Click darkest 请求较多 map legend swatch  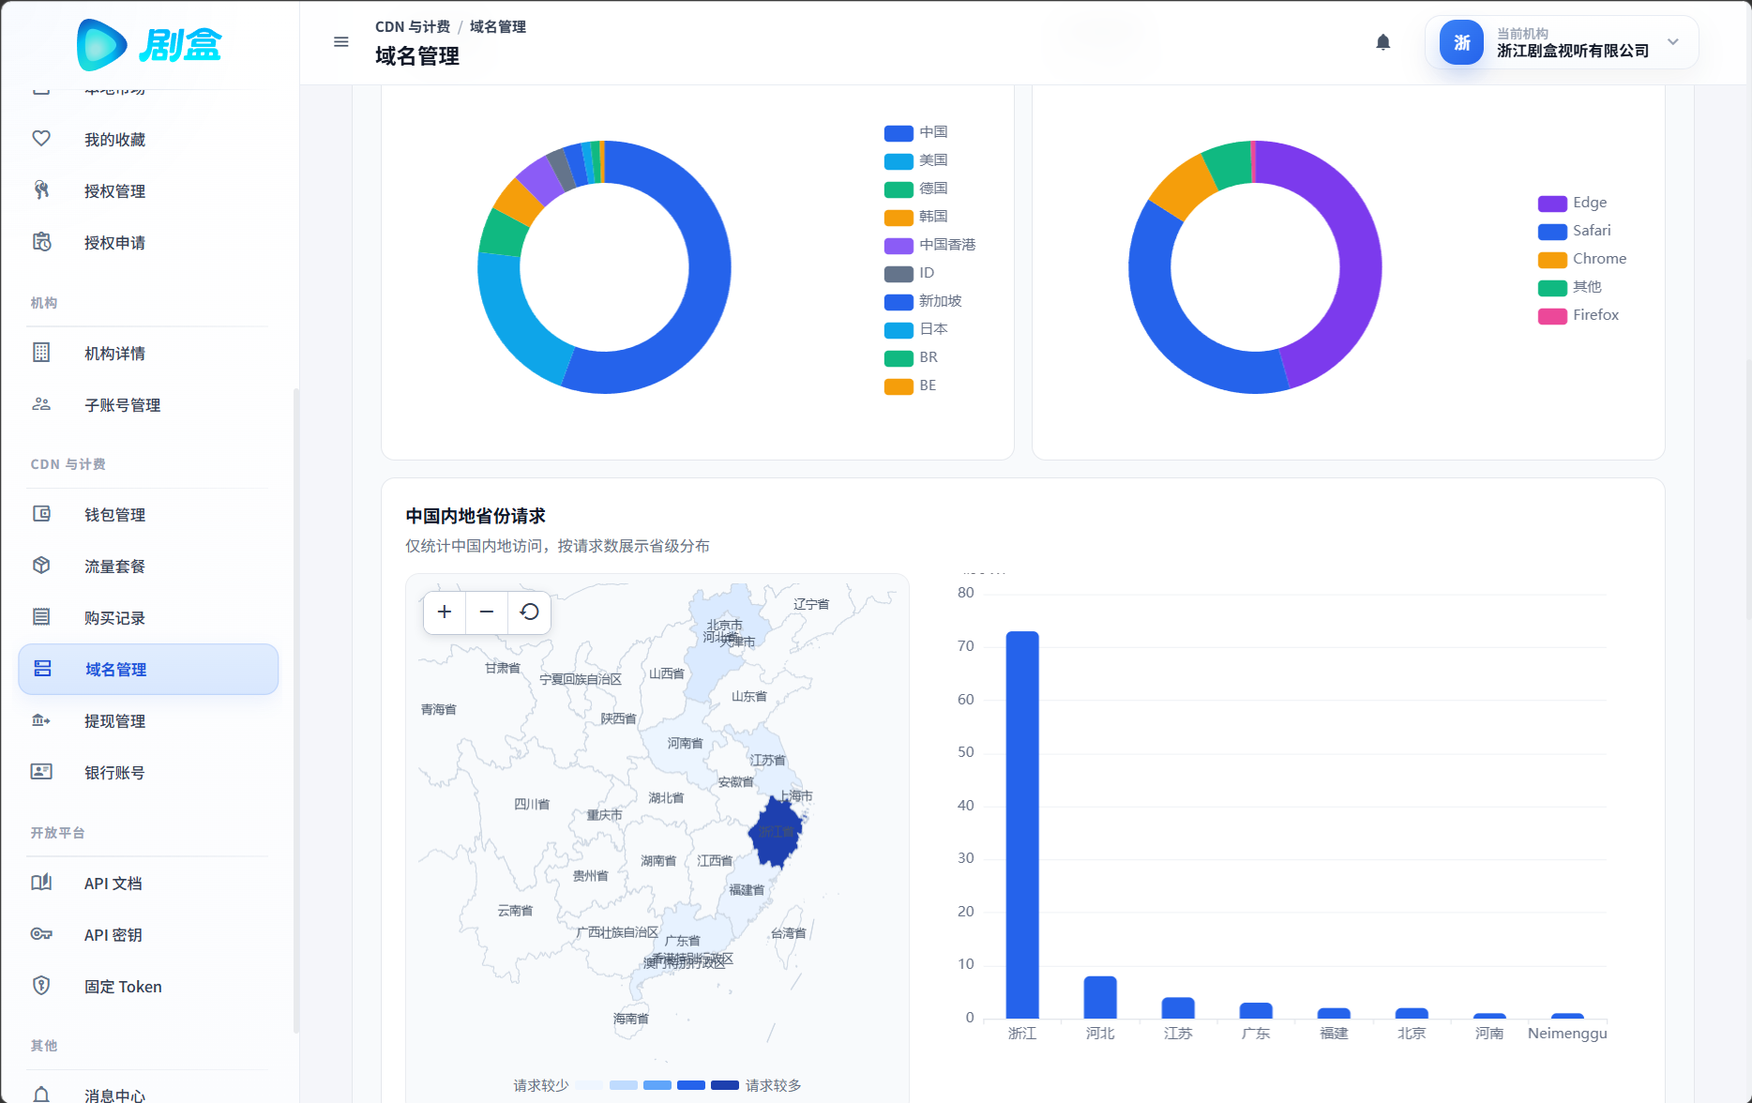pos(725,1085)
